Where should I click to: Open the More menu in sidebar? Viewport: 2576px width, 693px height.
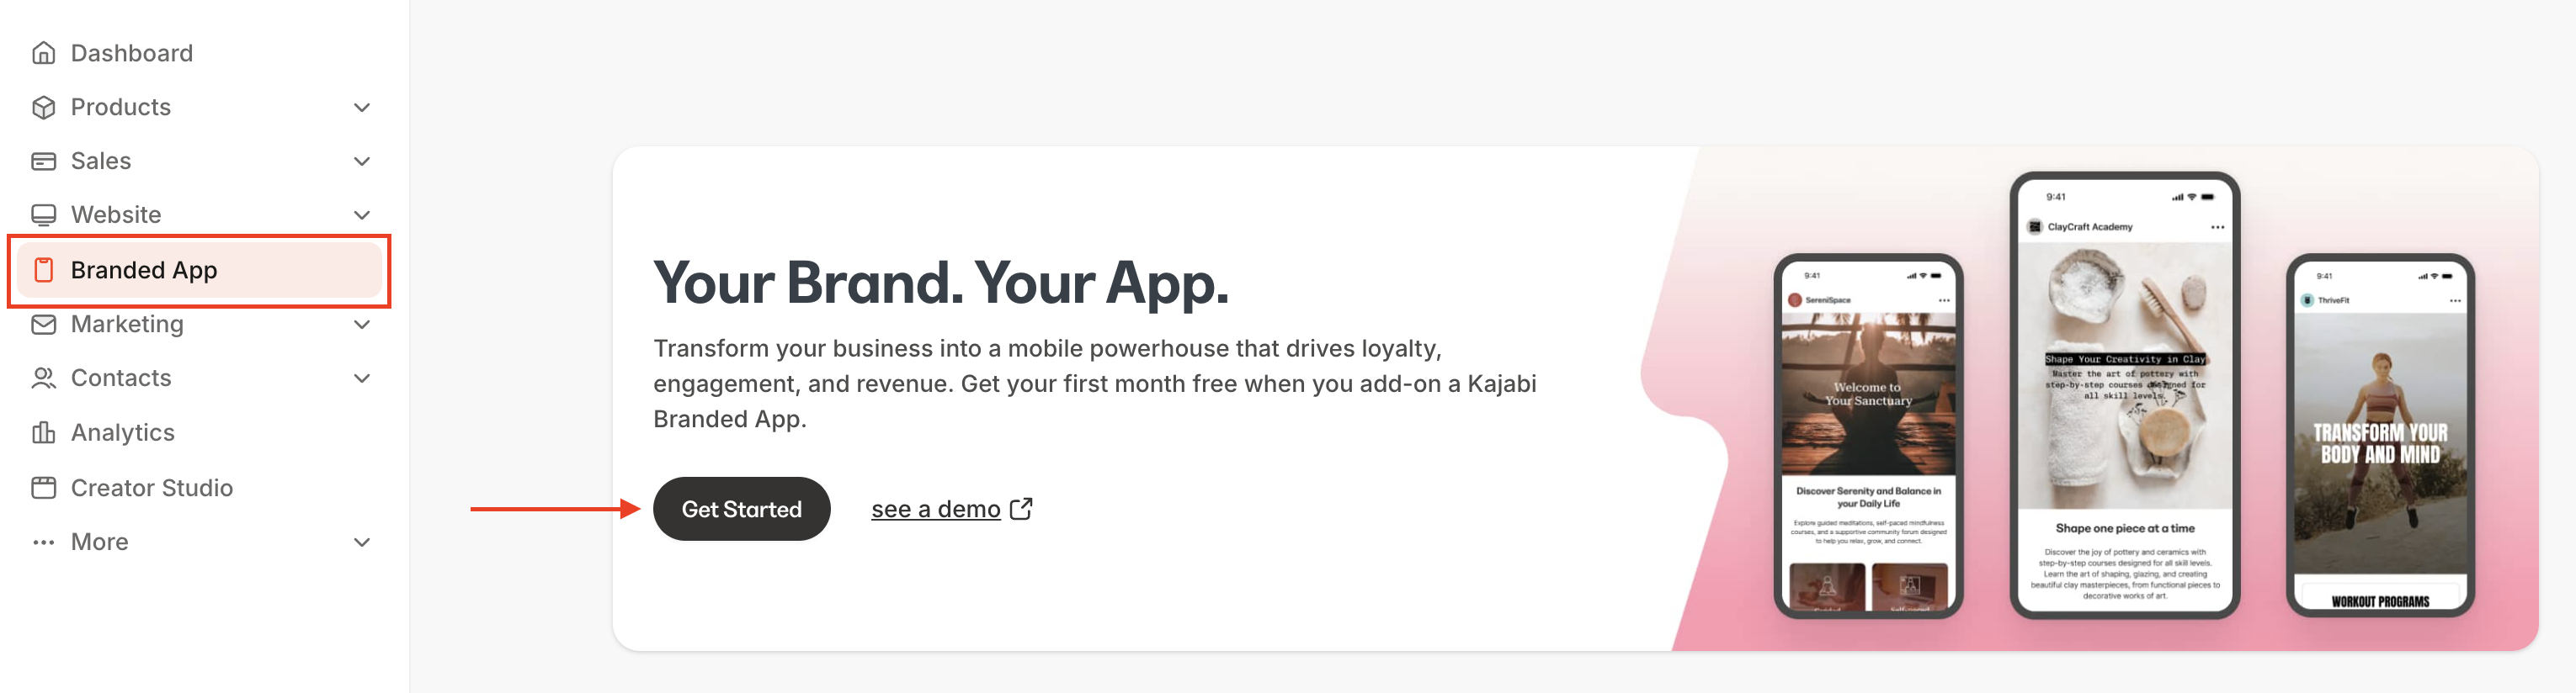click(x=200, y=542)
